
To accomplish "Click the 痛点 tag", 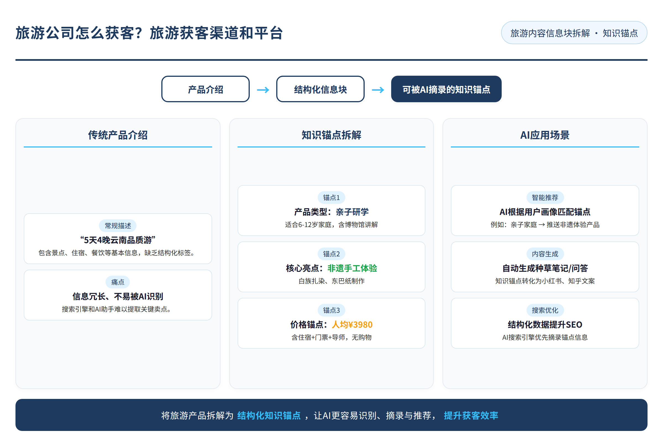I will pos(118,282).
